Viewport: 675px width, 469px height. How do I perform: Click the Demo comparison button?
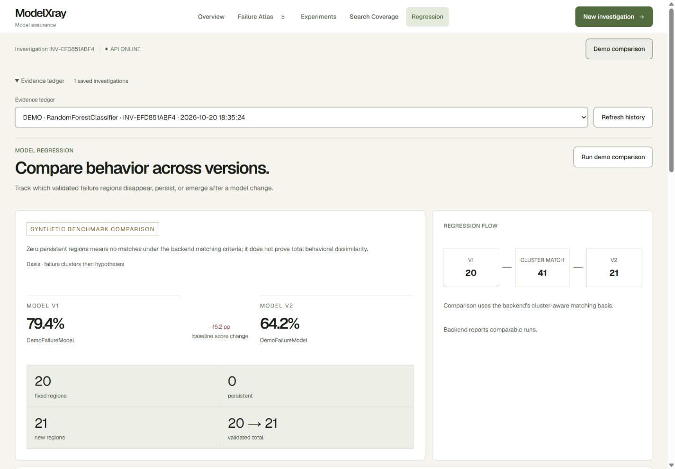click(x=619, y=49)
